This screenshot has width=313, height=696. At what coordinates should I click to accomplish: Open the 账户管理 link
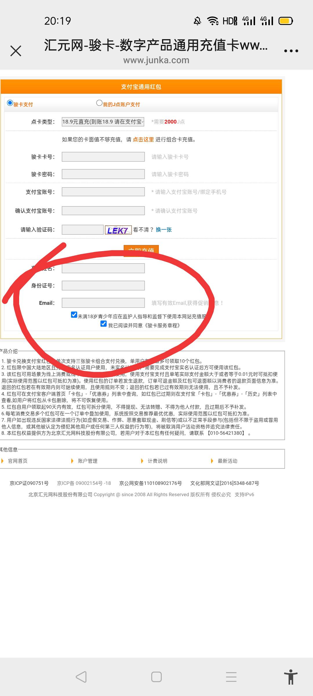[88, 461]
